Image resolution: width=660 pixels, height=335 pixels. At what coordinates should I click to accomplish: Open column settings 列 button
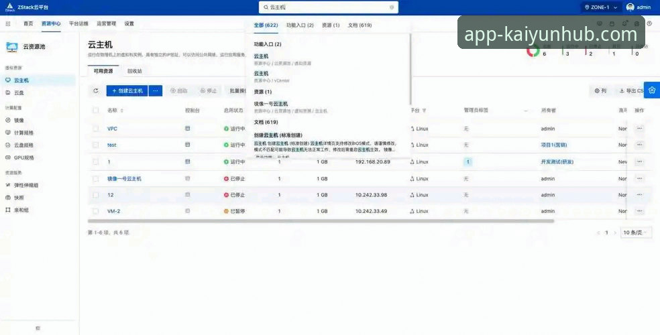click(601, 91)
